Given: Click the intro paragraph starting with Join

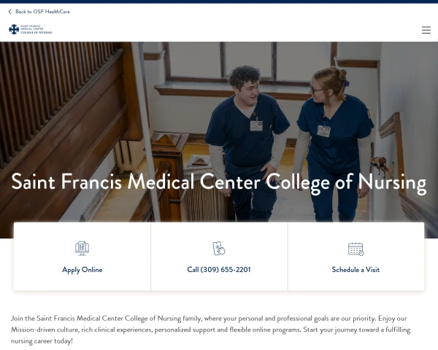Looking at the screenshot, I should (x=211, y=330).
